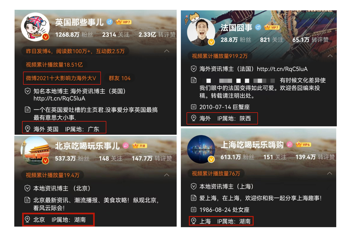The width and height of the screenshot is (348, 239).
Task: Click the bio document icon in 北京吃喝玩乐事儿 profile
Action: (27, 200)
